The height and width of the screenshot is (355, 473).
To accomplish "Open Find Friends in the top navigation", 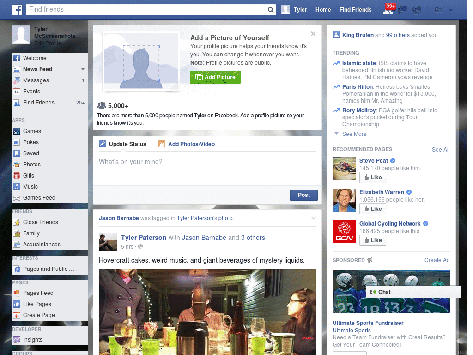I will point(355,10).
